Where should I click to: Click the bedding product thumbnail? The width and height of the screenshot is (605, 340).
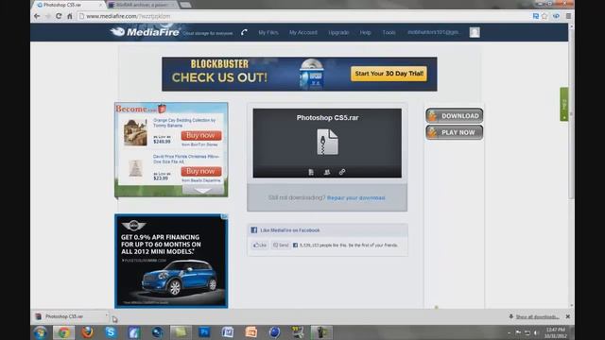point(135,132)
